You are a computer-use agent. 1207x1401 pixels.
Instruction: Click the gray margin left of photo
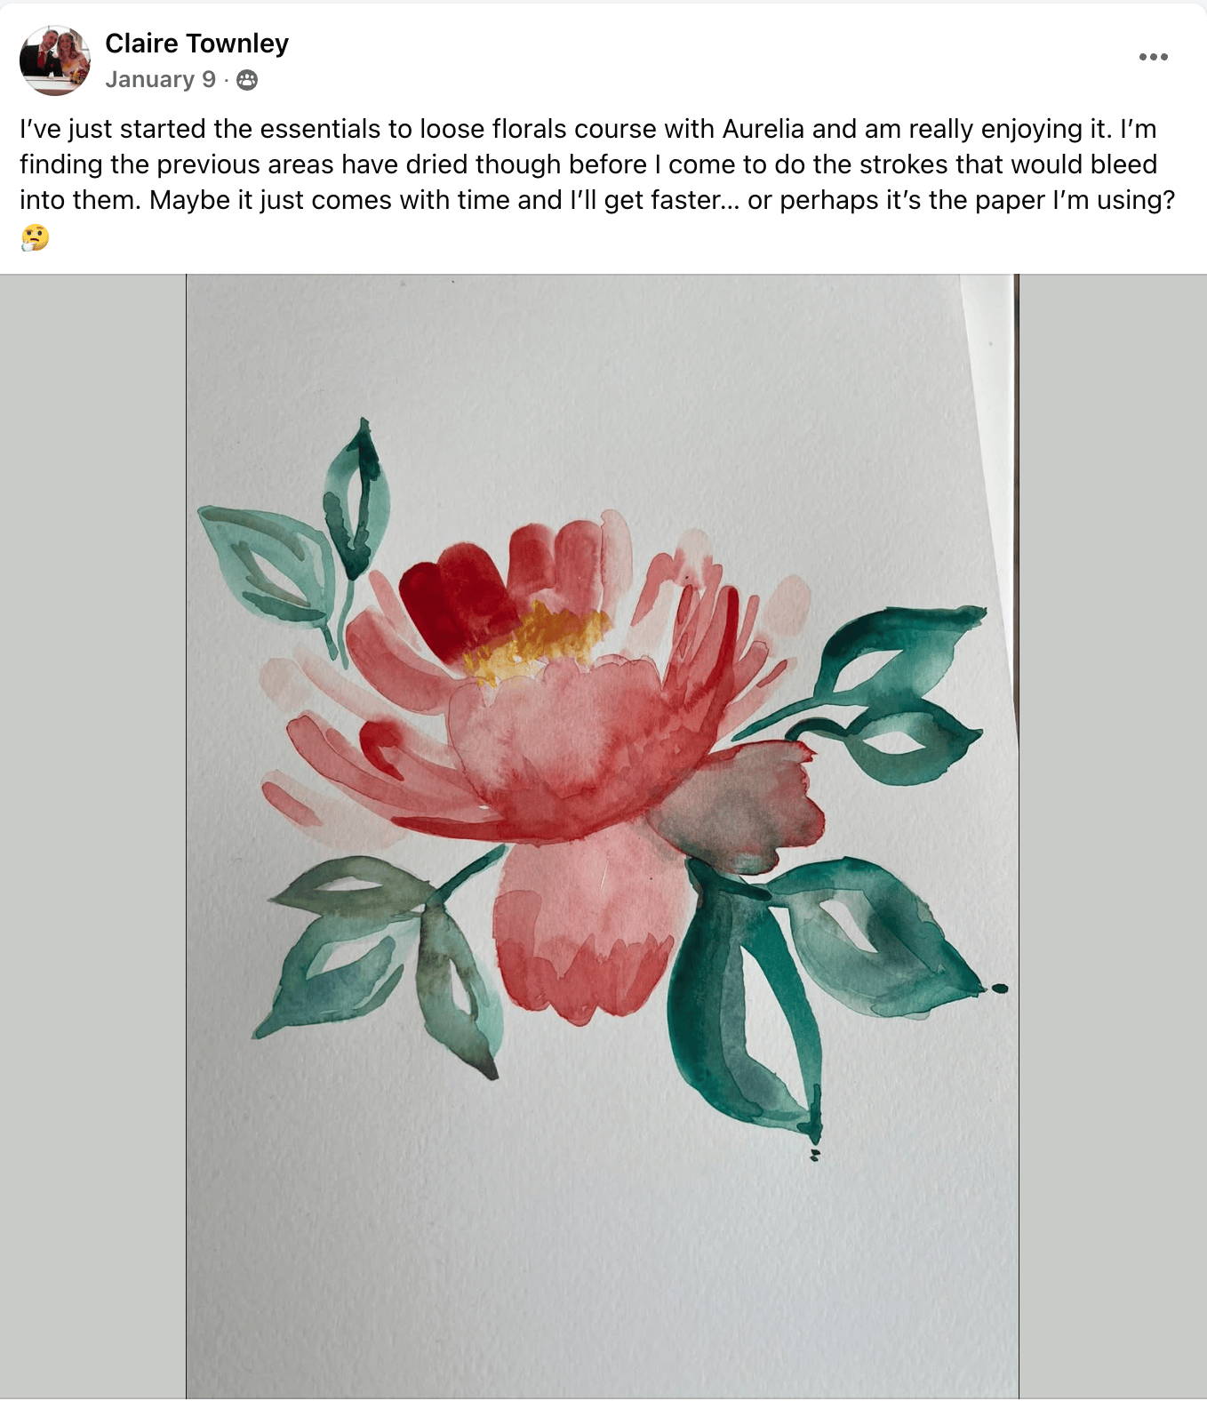[x=92, y=836]
